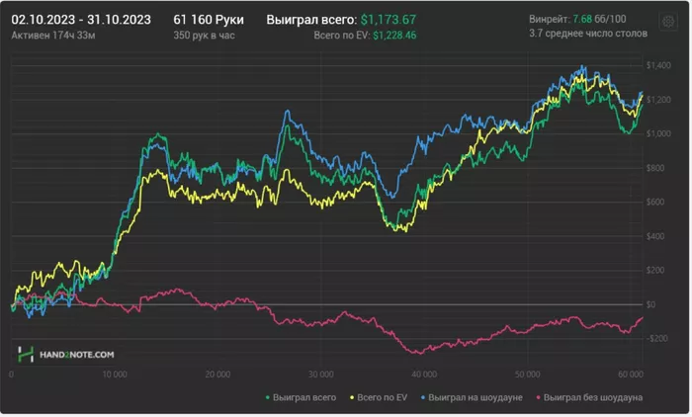The height and width of the screenshot is (417, 692).
Task: Toggle the 'Выиграл на шоудауне' legend series
Action: point(472,397)
